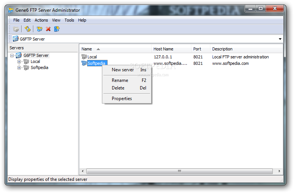Open the Edit menu
Viewport: 294px width, 193px height.
tap(27, 20)
